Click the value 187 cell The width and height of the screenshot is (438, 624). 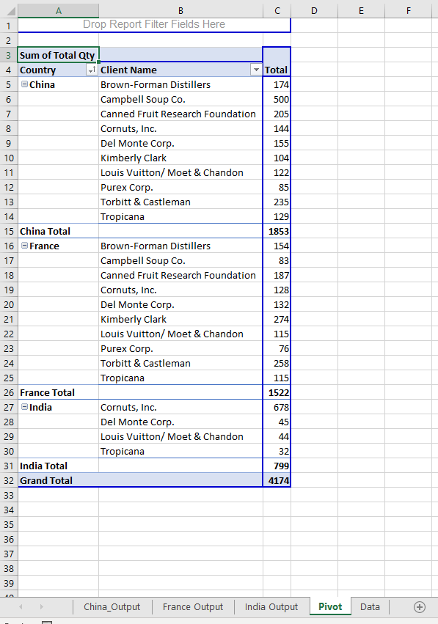pyautogui.click(x=277, y=275)
